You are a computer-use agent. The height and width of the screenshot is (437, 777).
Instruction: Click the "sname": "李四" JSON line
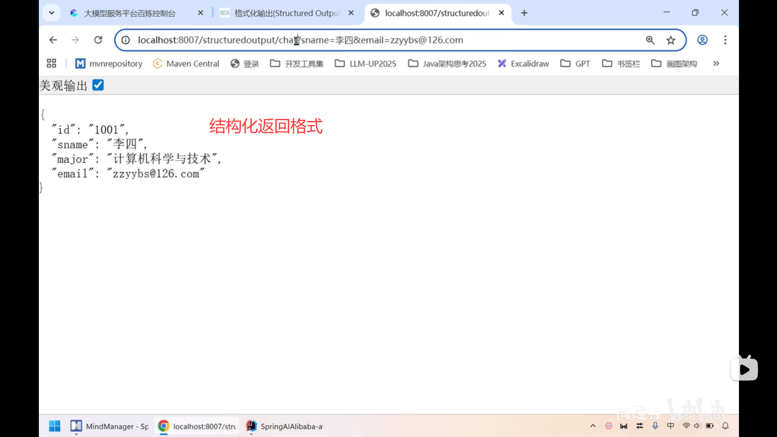[99, 144]
